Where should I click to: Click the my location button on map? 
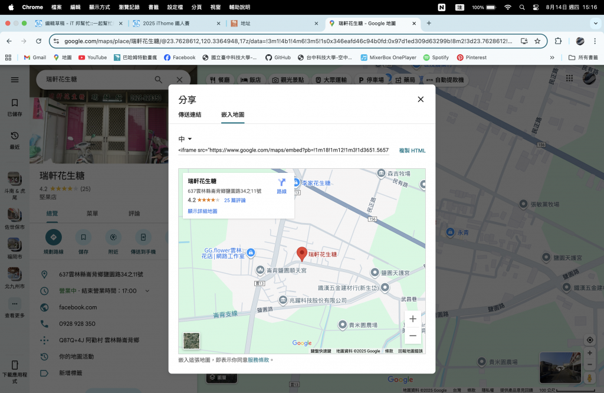[589, 340]
